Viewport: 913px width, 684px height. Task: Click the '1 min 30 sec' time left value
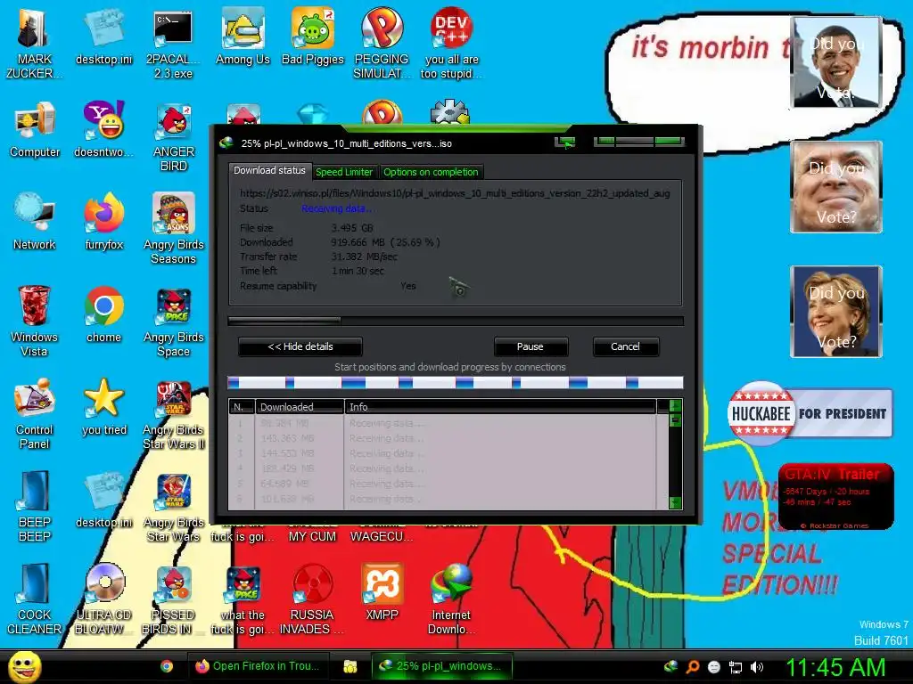(358, 271)
